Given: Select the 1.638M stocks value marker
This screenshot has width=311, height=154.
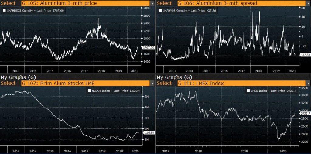Looking at the screenshot, I should [149, 132].
